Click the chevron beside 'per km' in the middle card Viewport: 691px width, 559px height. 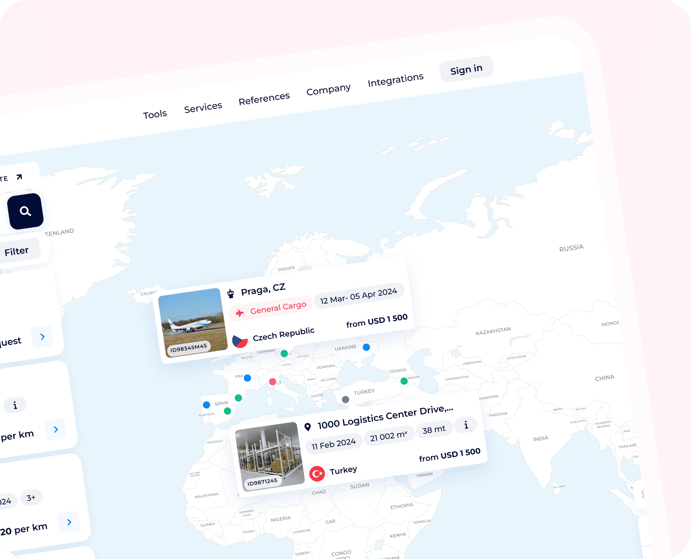pos(56,429)
